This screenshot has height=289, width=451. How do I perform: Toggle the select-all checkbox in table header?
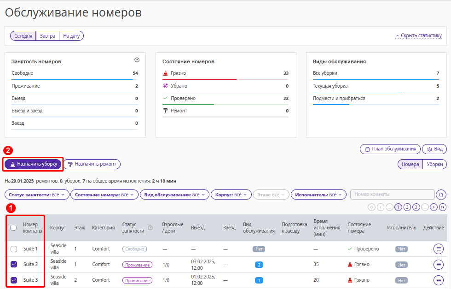(13, 228)
